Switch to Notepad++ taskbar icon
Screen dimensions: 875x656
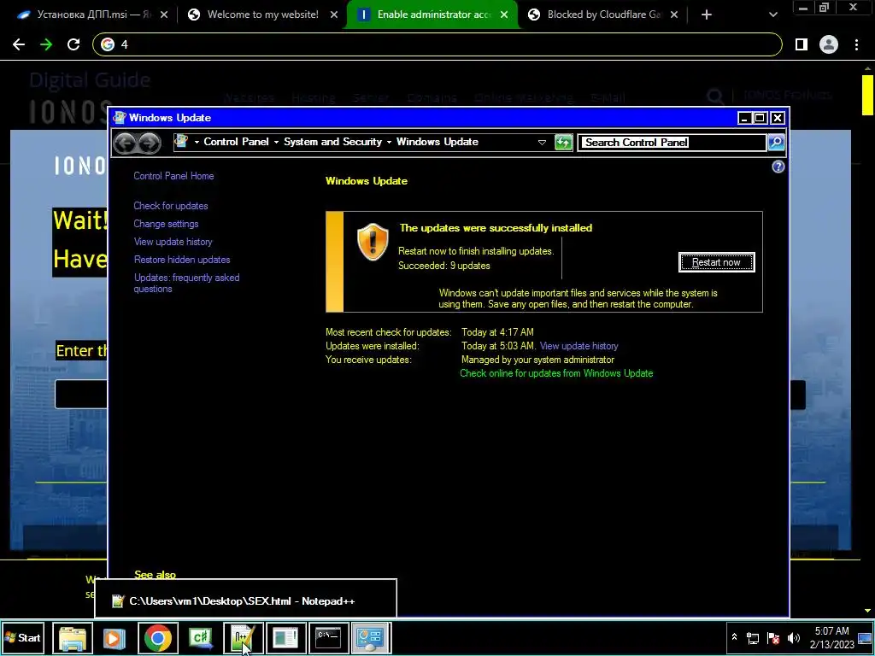pos(244,637)
